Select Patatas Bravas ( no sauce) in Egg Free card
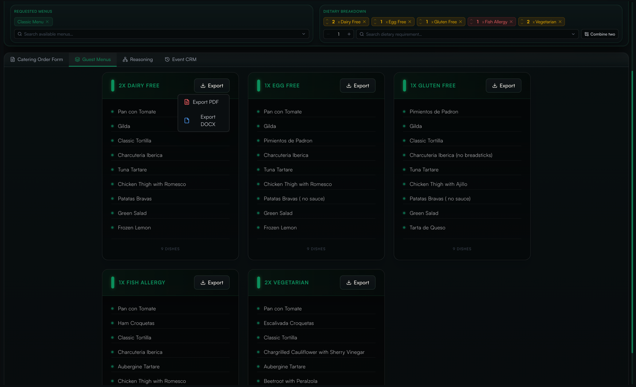This screenshot has height=387, width=636. click(294, 199)
